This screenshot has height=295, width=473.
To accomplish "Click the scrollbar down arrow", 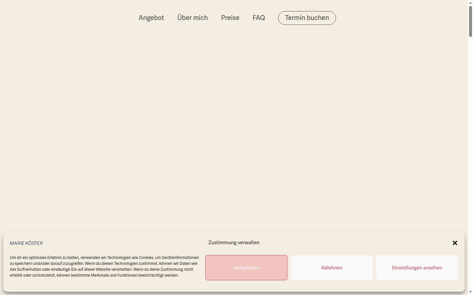I will pyautogui.click(x=470, y=292).
